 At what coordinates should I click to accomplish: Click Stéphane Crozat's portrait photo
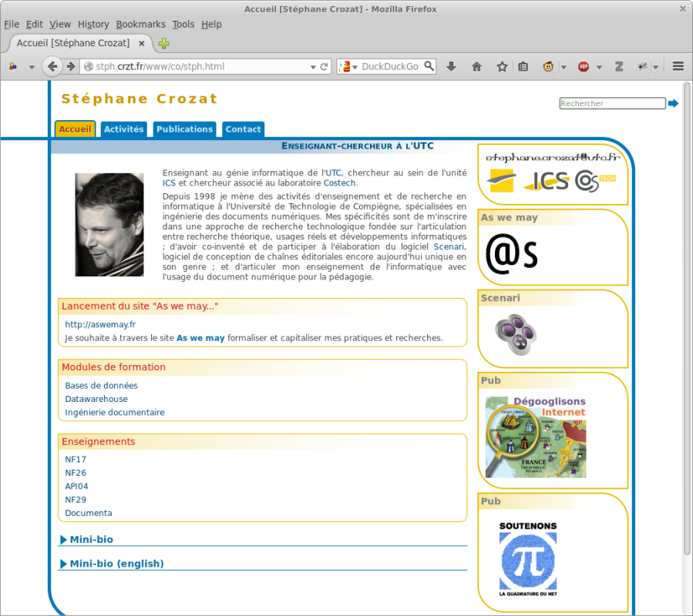[109, 225]
